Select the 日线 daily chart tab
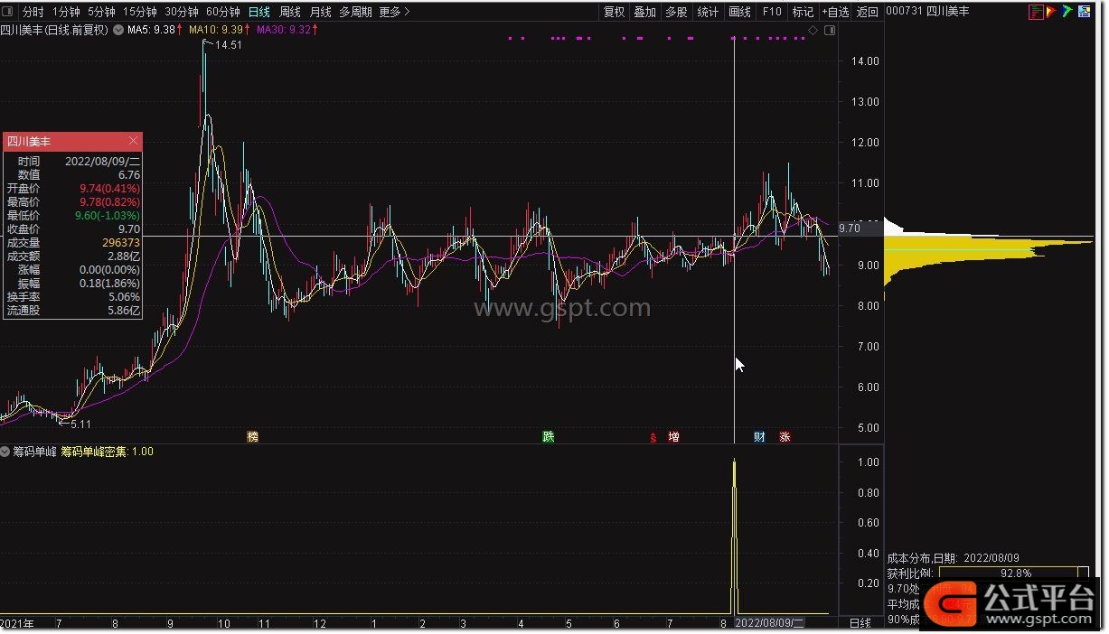Viewport: 1109px width, 634px height. pyautogui.click(x=259, y=12)
